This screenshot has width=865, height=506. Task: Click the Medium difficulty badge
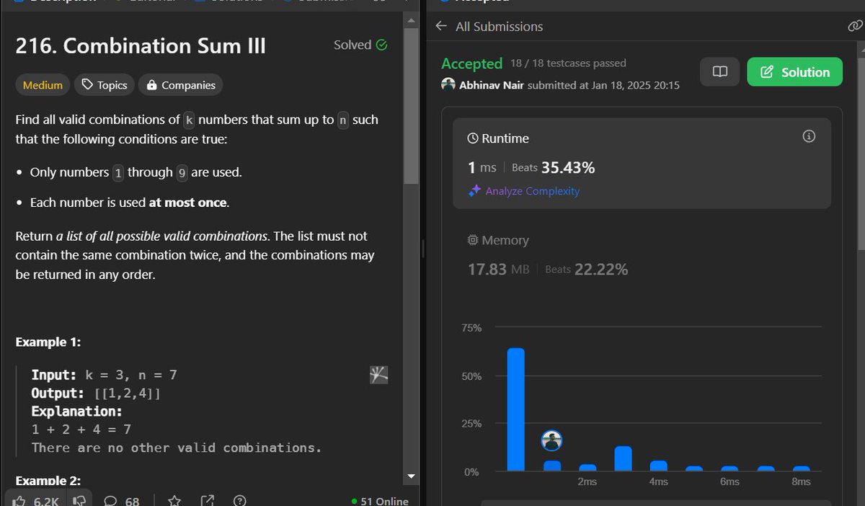pyautogui.click(x=43, y=85)
